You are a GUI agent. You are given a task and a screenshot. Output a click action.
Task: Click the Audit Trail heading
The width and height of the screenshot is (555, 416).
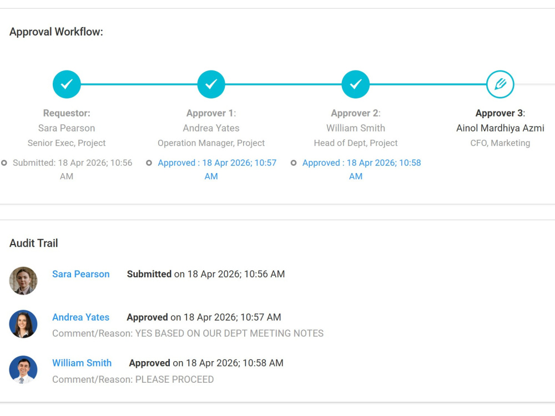pyautogui.click(x=34, y=243)
